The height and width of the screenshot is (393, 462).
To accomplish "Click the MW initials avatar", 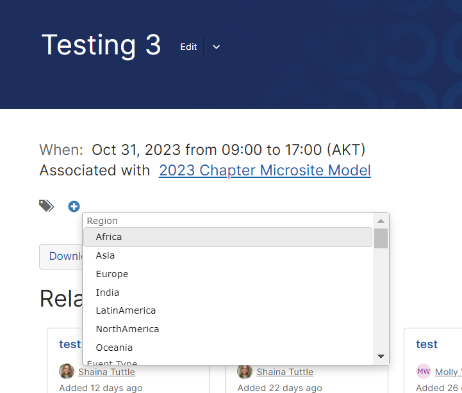I will click(x=424, y=372).
